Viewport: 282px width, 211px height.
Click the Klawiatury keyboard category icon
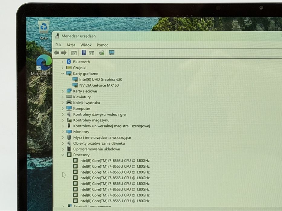tap(69, 97)
